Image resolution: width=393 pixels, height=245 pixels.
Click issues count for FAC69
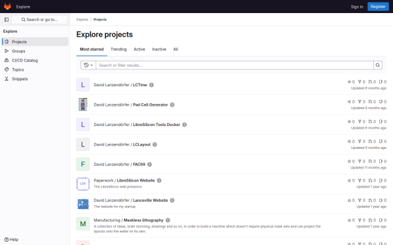[x=383, y=161]
